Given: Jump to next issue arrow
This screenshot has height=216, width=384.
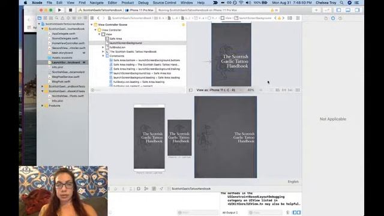Looking at the screenshot, I should click(x=283, y=18).
